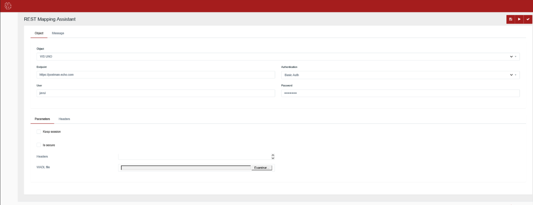Tick the Is secure checkbox

(x=39, y=145)
